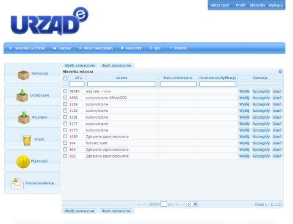Click the Strona page number field

(164, 205)
